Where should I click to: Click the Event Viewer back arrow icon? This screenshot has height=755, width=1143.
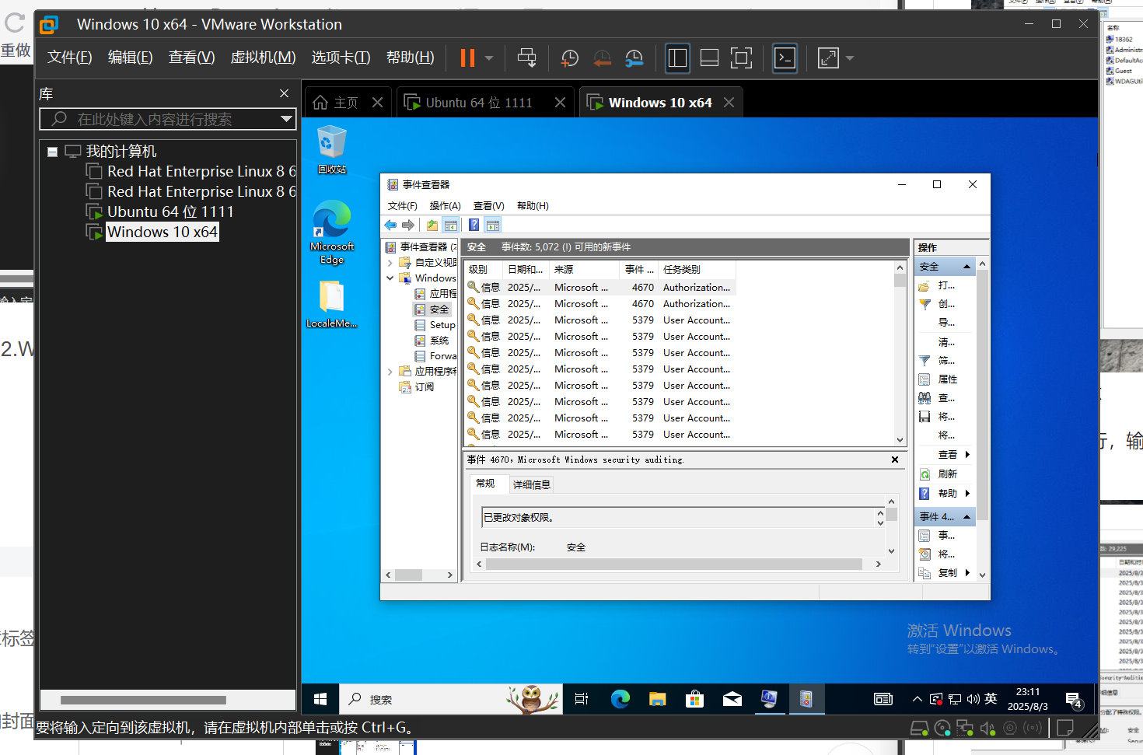pos(390,225)
